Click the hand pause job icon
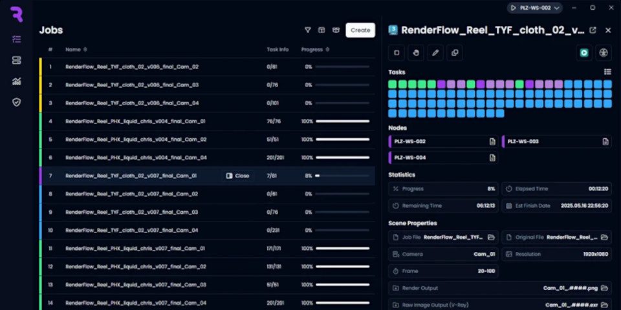 pyautogui.click(x=416, y=53)
